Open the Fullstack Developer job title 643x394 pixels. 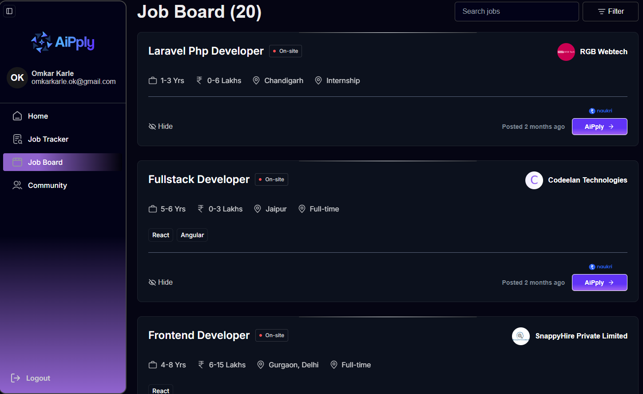[199, 179]
